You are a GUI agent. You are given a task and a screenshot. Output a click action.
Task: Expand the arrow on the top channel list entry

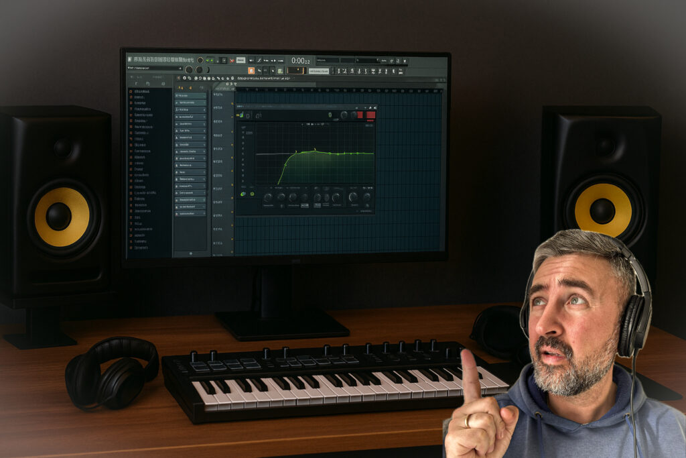pyautogui.click(x=204, y=95)
